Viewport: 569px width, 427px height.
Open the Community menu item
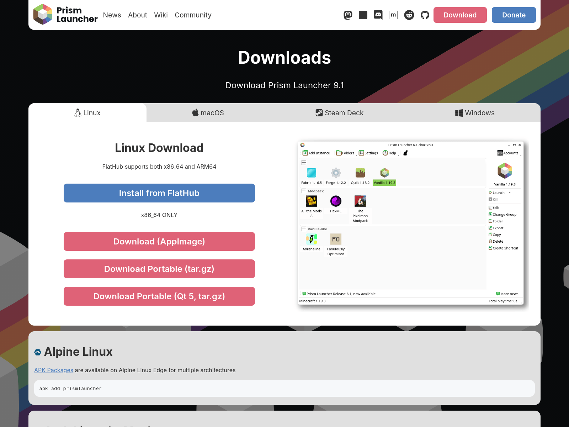[193, 15]
